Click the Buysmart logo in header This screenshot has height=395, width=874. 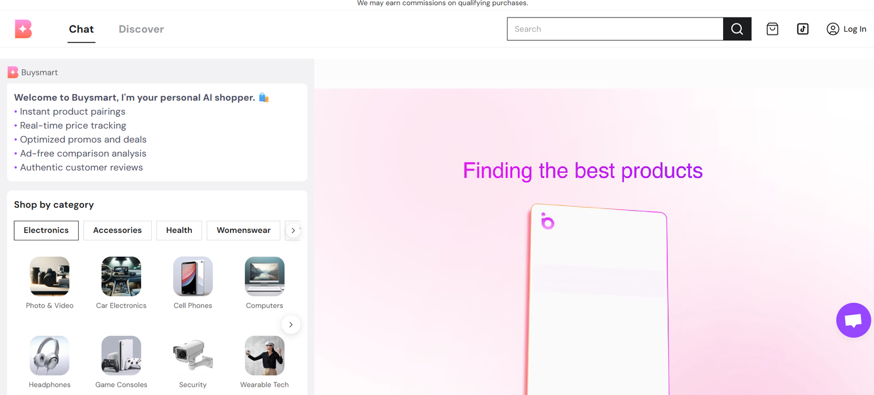click(x=23, y=29)
